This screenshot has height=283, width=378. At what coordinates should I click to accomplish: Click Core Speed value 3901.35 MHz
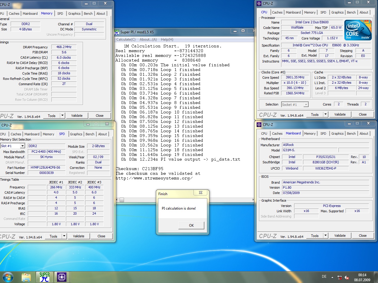point(295,78)
